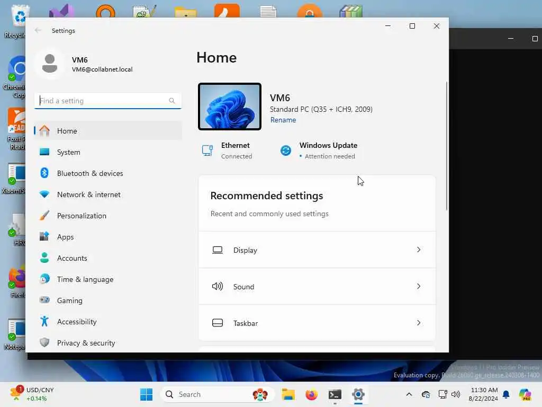Open File Explorer from the taskbar

(x=288, y=394)
